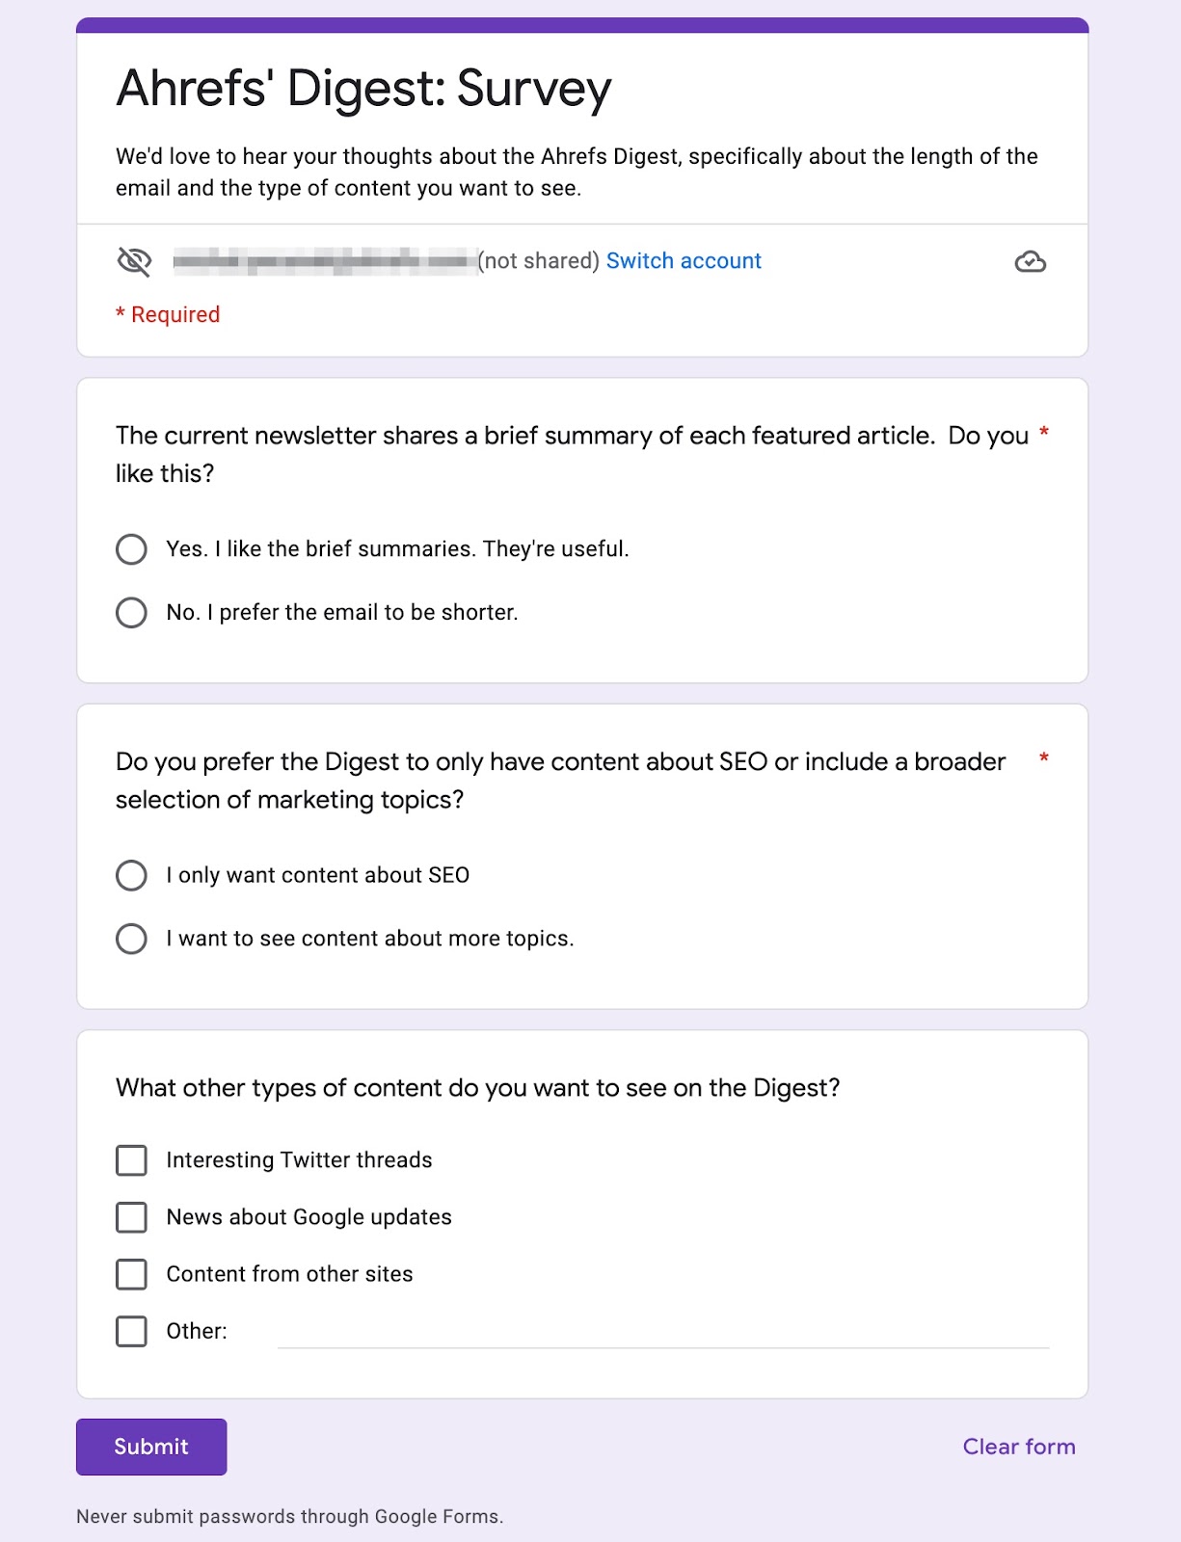Click the "(not shared)" text next to the email
Viewport: 1181px width, 1542px height.
click(538, 260)
